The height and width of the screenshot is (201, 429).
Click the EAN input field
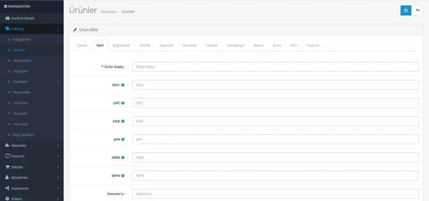[x=276, y=121]
